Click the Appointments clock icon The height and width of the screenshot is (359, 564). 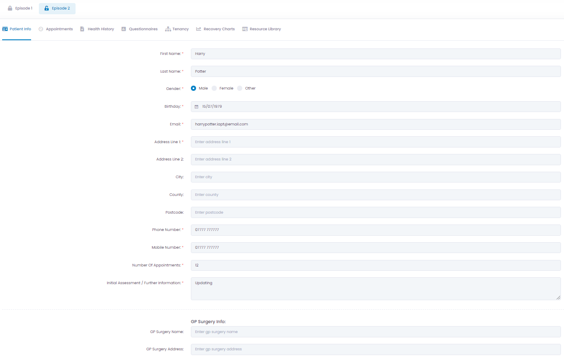tap(41, 29)
